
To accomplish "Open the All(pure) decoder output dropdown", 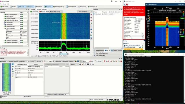I will click(x=75, y=64).
